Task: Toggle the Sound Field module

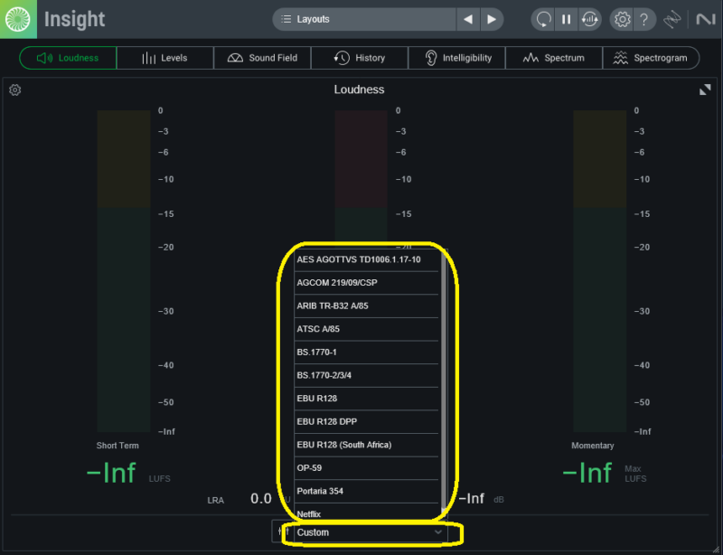Action: point(262,58)
